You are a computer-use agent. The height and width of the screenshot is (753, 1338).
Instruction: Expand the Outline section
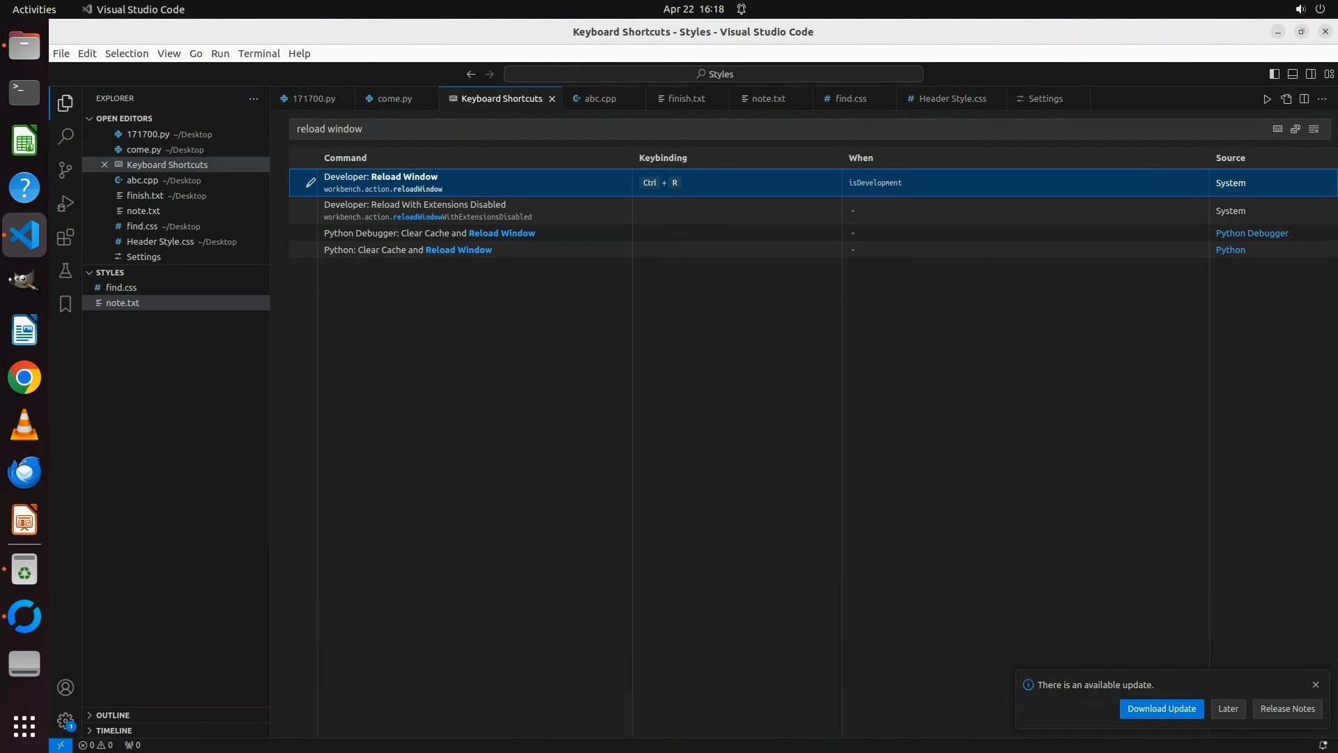click(x=113, y=715)
